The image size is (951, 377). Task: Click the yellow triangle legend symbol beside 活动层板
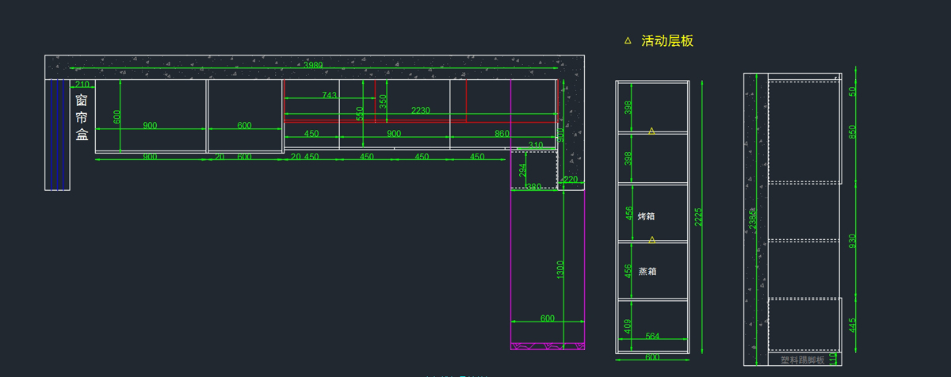pos(628,40)
